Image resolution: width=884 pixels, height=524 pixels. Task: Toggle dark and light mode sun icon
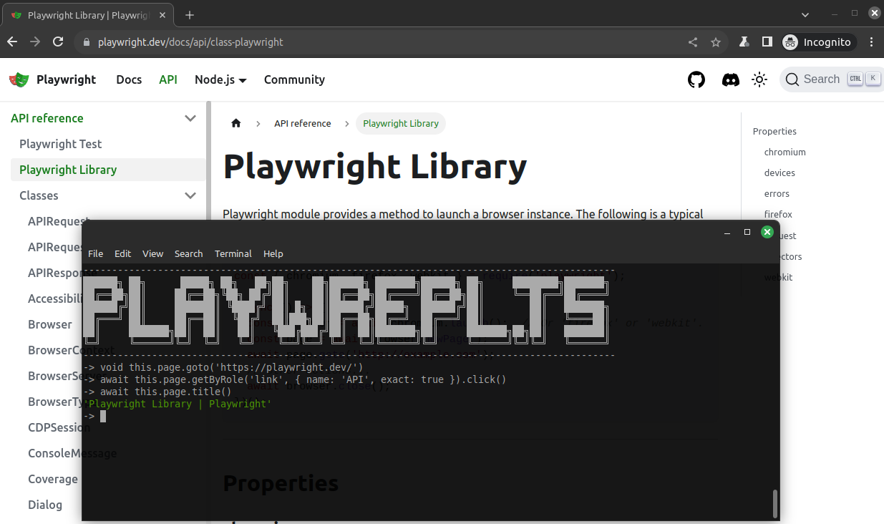click(760, 79)
